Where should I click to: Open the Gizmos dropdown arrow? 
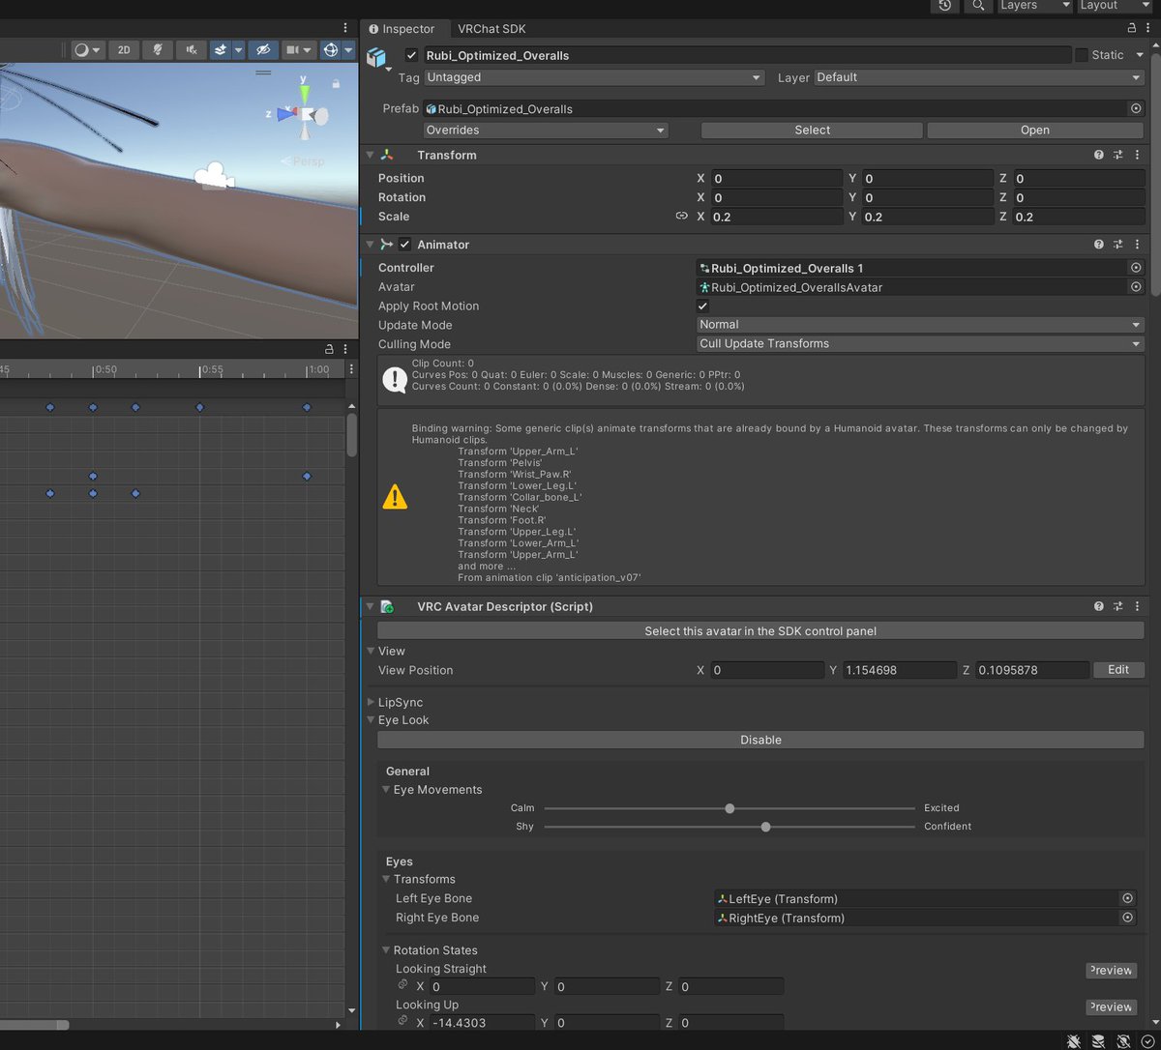coord(348,50)
